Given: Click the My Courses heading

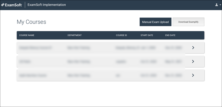Looking at the screenshot, I should tap(31, 22).
